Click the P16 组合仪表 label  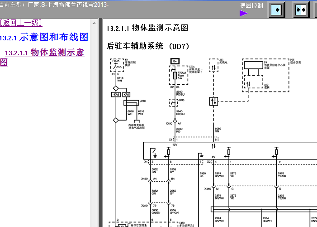[x=295, y=61]
